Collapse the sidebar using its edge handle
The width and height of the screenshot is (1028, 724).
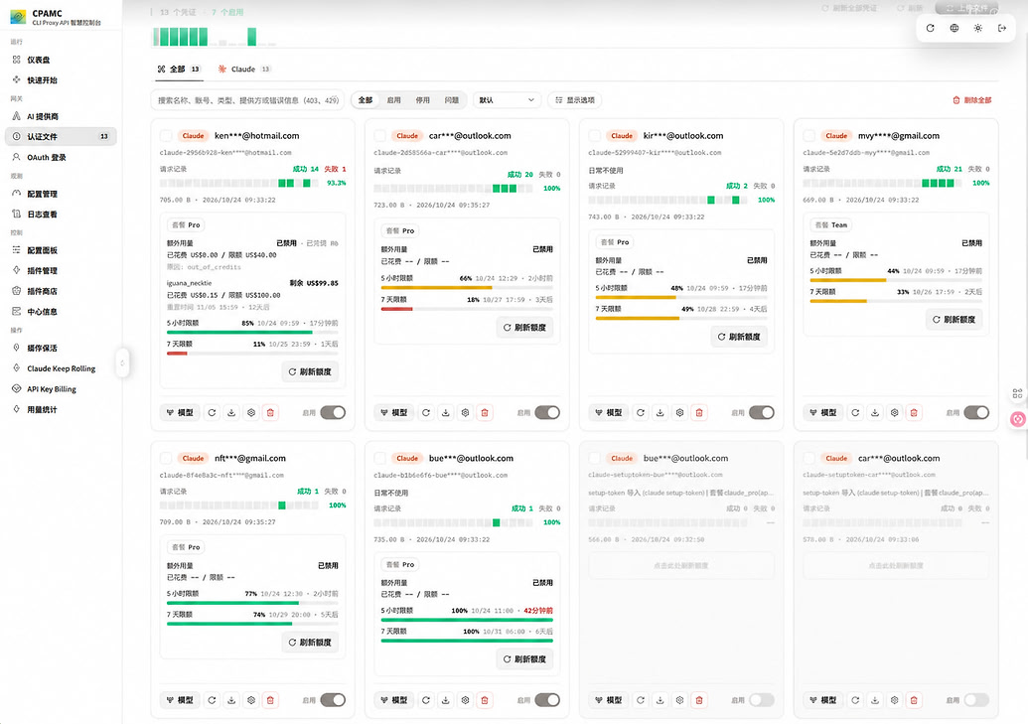click(x=122, y=362)
